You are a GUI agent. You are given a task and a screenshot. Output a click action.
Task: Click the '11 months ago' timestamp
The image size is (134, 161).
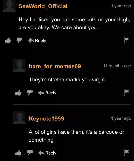click(x=117, y=66)
